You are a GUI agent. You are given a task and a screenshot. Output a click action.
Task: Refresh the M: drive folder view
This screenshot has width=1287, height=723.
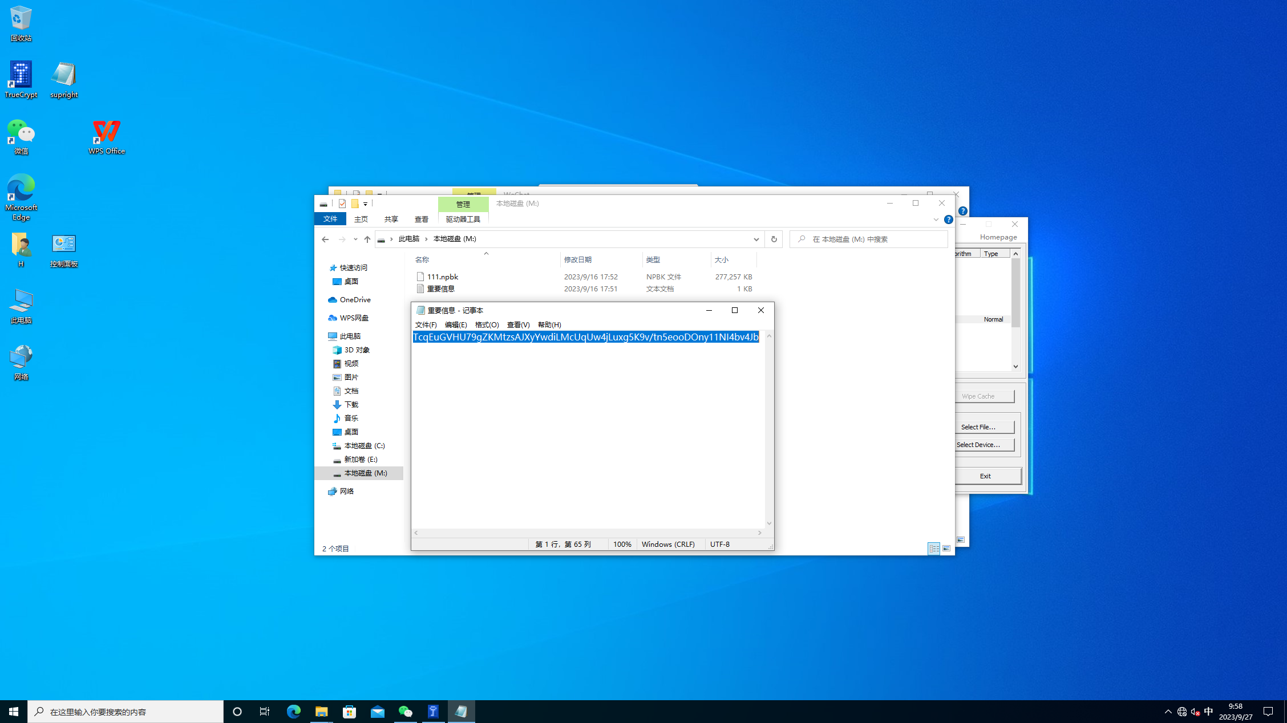point(774,239)
